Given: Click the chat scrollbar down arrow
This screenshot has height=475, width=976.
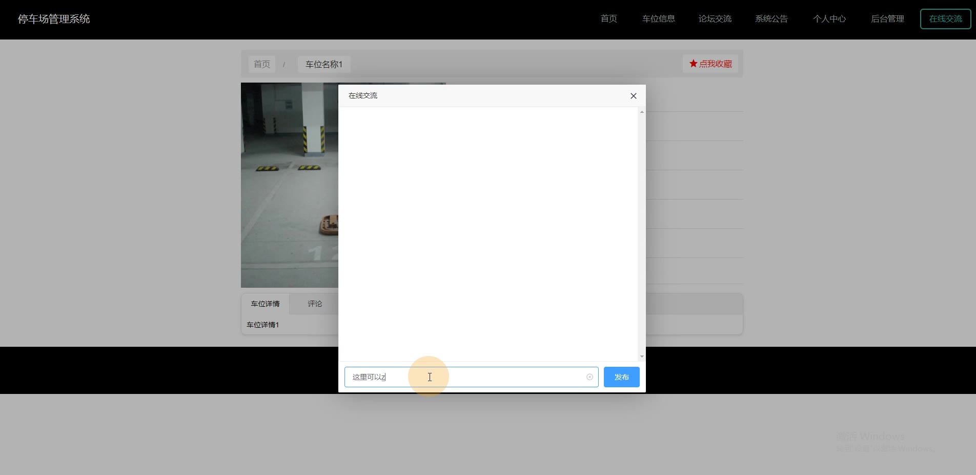Looking at the screenshot, I should pyautogui.click(x=642, y=357).
